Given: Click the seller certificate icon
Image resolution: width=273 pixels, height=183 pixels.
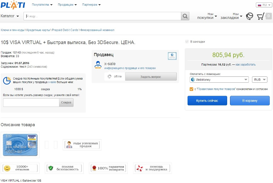Looking at the screenshot, I should pyautogui.click(x=172, y=56).
